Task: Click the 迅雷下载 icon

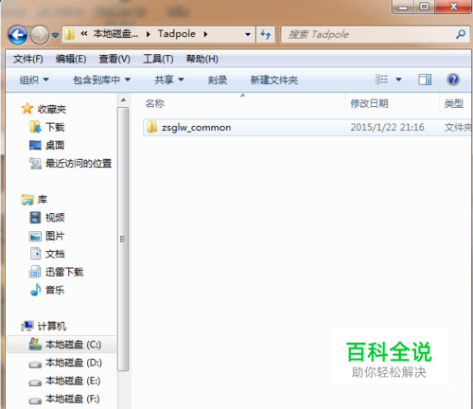Action: (35, 272)
